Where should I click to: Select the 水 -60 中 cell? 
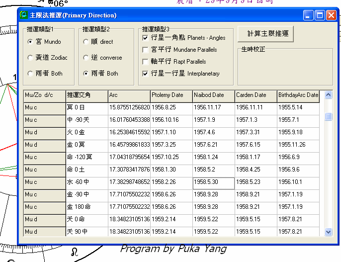click(87, 183)
